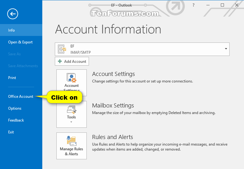Screen dimensions: 244x169
Task: Select the Info tab
Action: (x=21, y=30)
